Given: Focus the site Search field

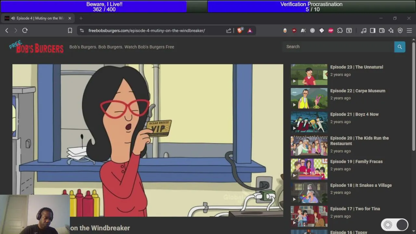Looking at the screenshot, I should pos(338,47).
